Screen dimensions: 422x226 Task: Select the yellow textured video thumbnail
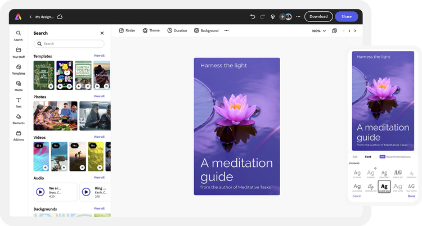(x=96, y=157)
